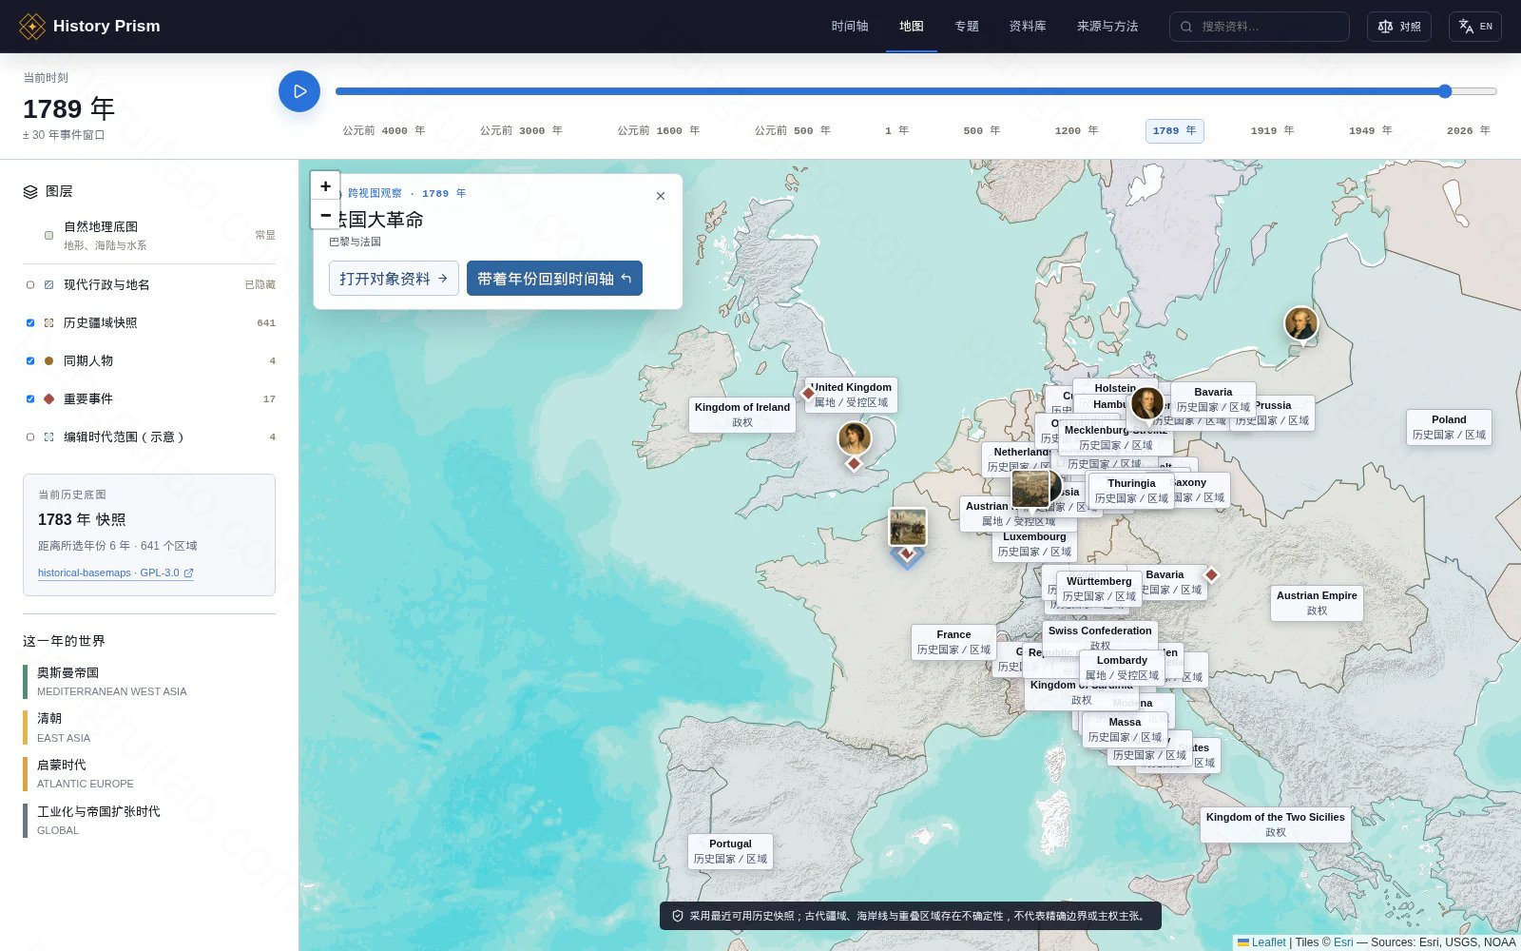The height and width of the screenshot is (951, 1521).
Task: Click 带着年份回到时间轴 button
Action: (554, 279)
